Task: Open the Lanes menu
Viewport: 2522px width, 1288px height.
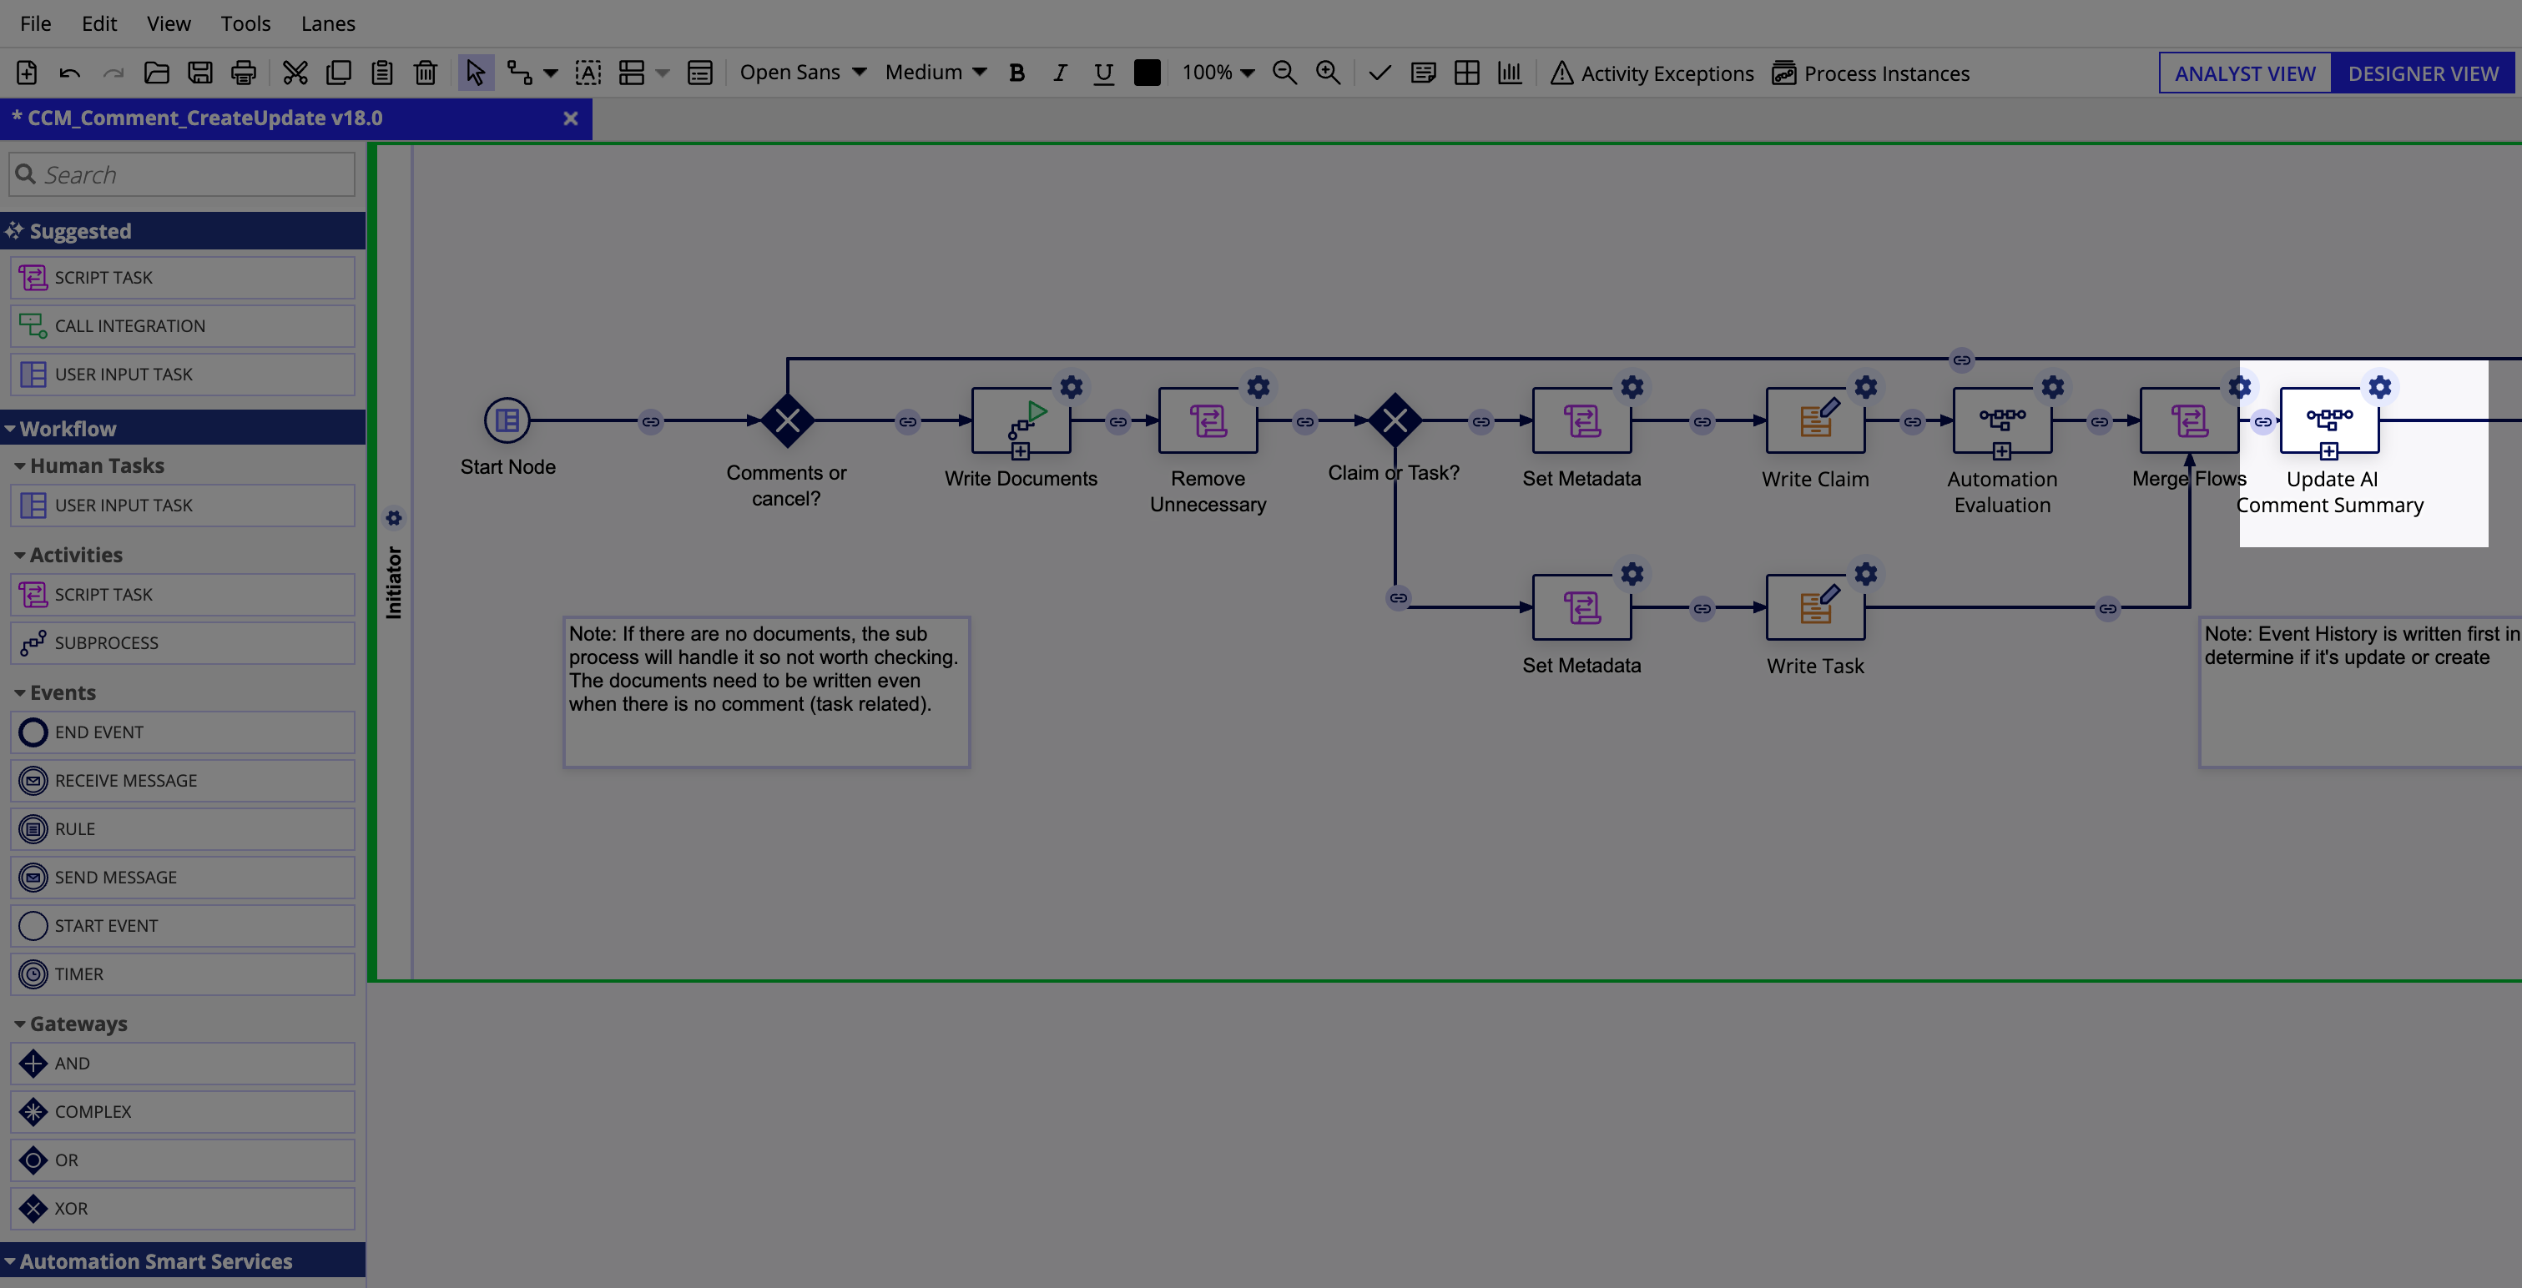Action: 328,23
